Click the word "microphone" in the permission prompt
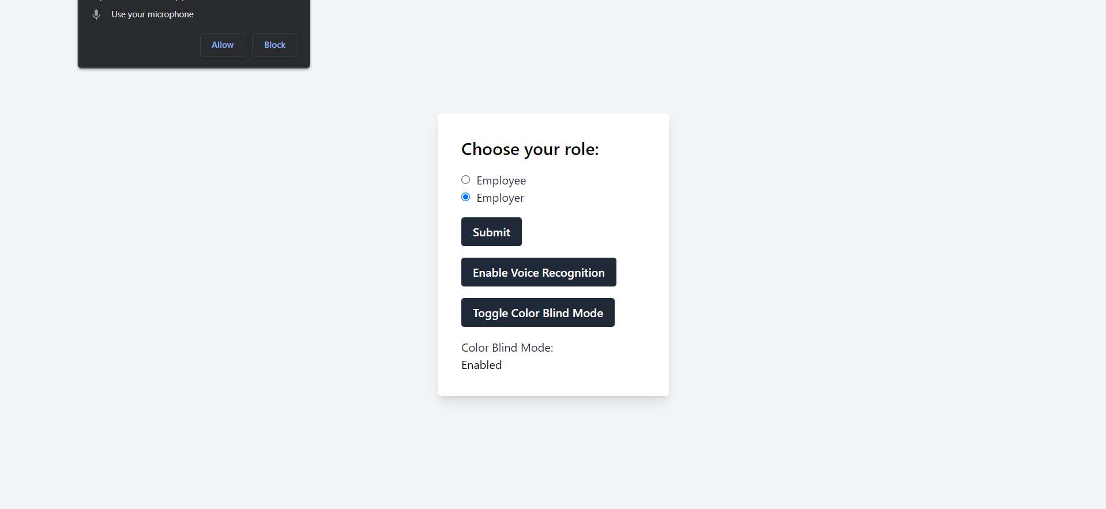This screenshot has height=509, width=1106. (x=171, y=14)
